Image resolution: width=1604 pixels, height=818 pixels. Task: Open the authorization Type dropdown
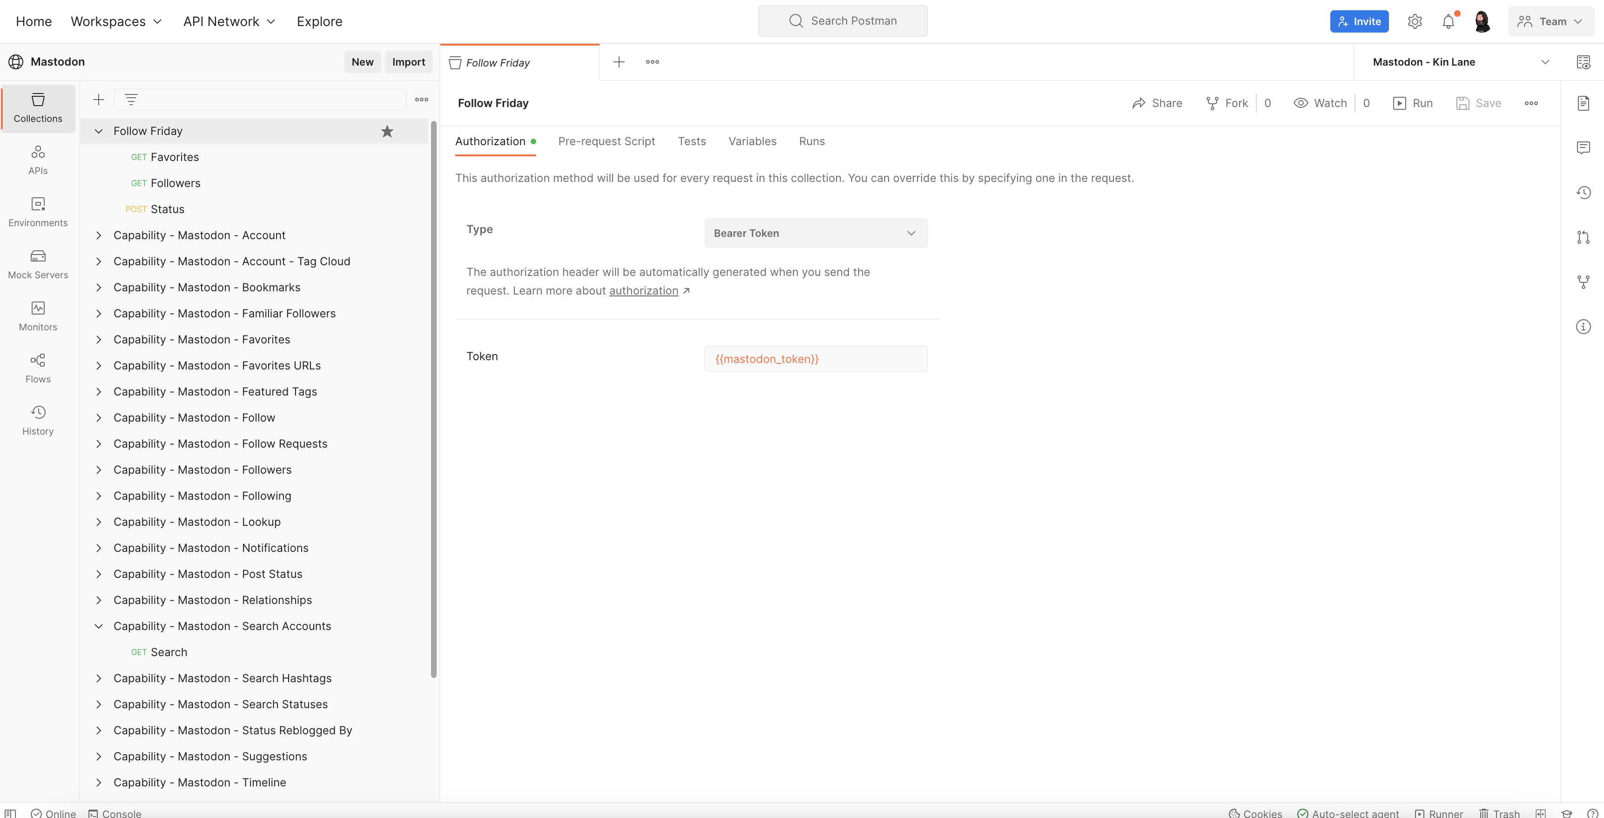815,233
